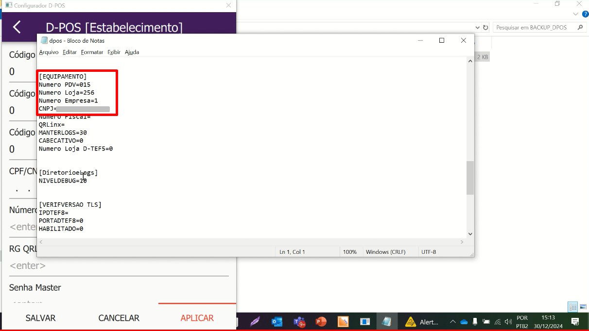Open PowerPoint from the taskbar
The height and width of the screenshot is (331, 589).
(321, 322)
